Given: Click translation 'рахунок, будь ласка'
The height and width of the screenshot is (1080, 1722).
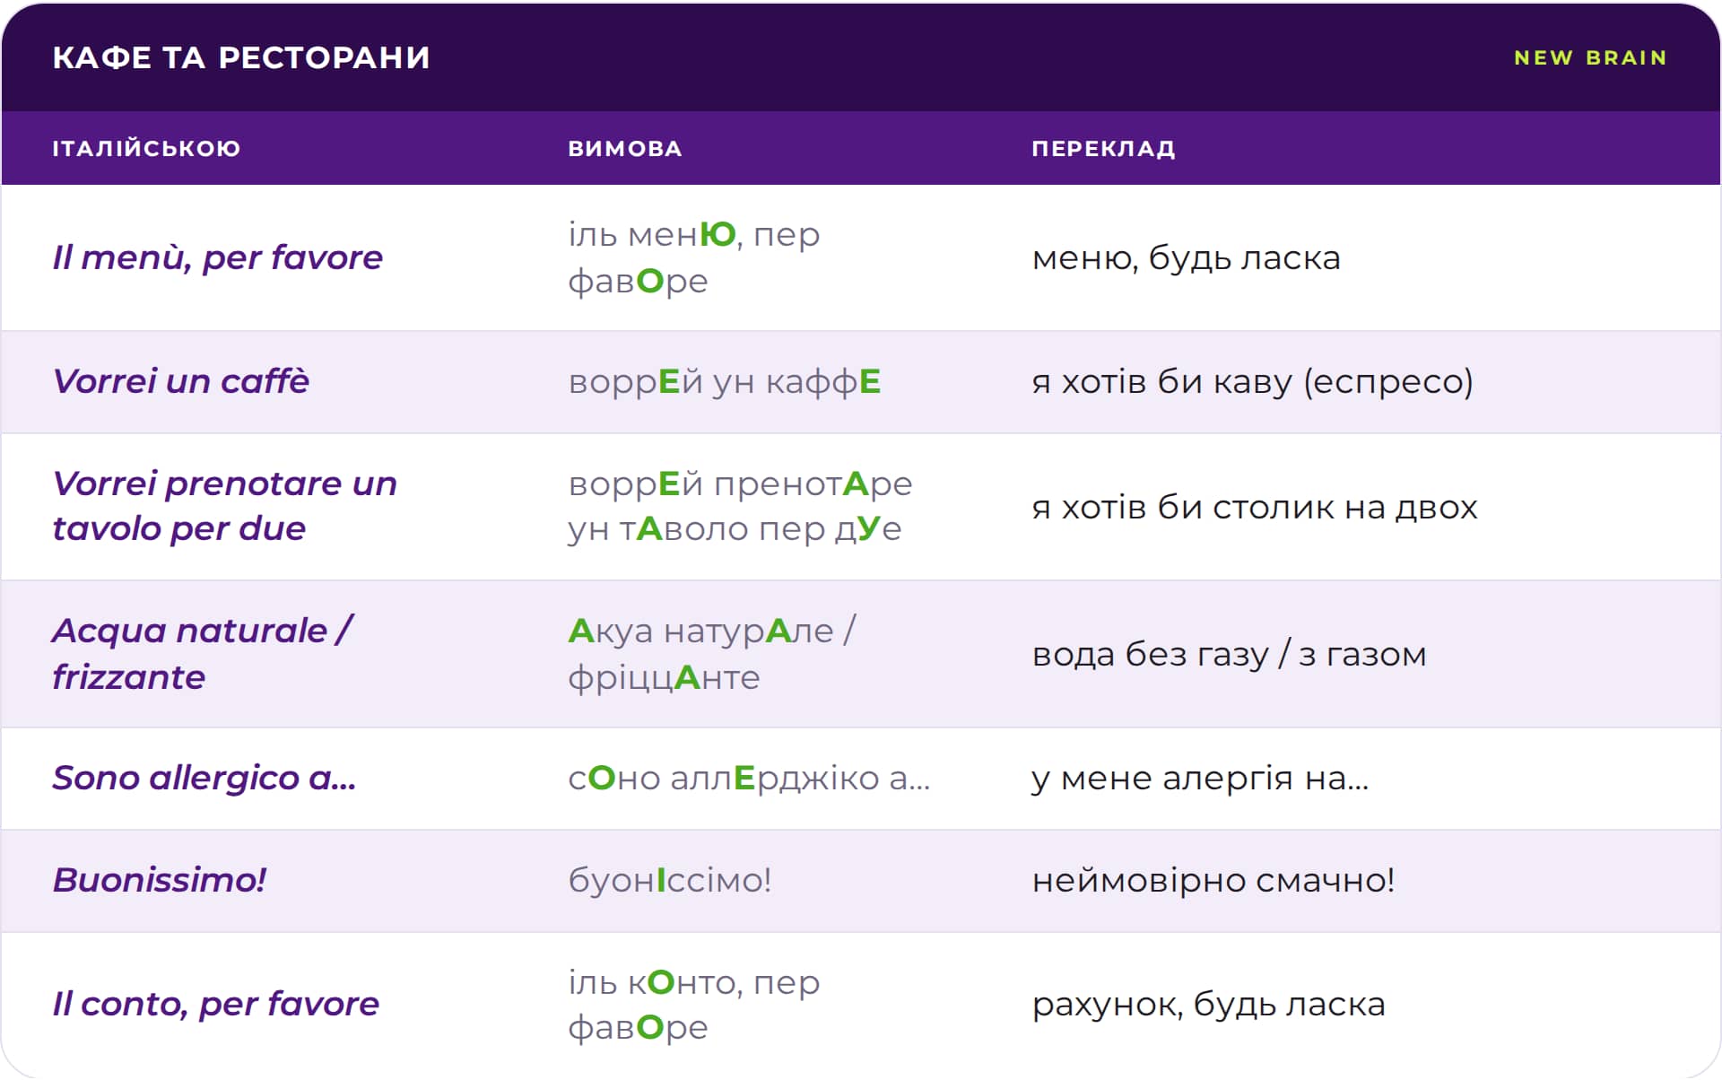Looking at the screenshot, I should click(x=1208, y=1005).
